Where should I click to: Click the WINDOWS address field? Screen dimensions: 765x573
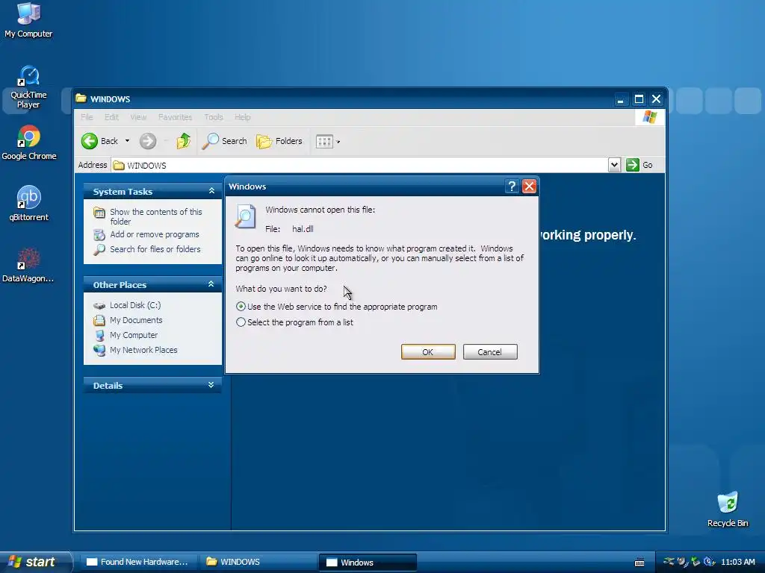coord(359,165)
